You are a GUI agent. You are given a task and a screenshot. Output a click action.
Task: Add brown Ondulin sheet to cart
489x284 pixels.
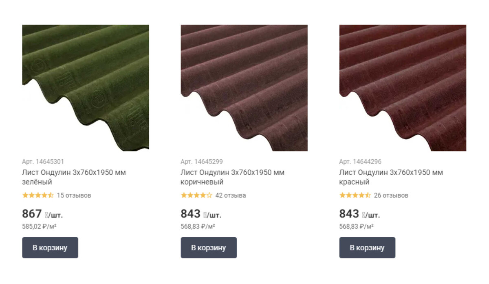point(209,248)
